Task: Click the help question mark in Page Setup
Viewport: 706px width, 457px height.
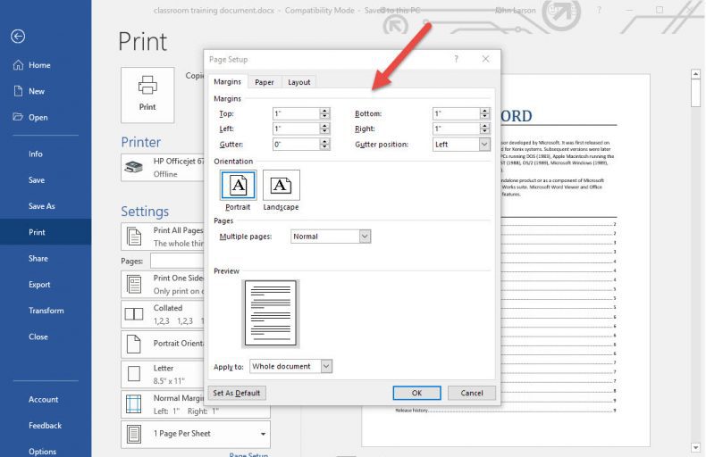Action: point(456,59)
